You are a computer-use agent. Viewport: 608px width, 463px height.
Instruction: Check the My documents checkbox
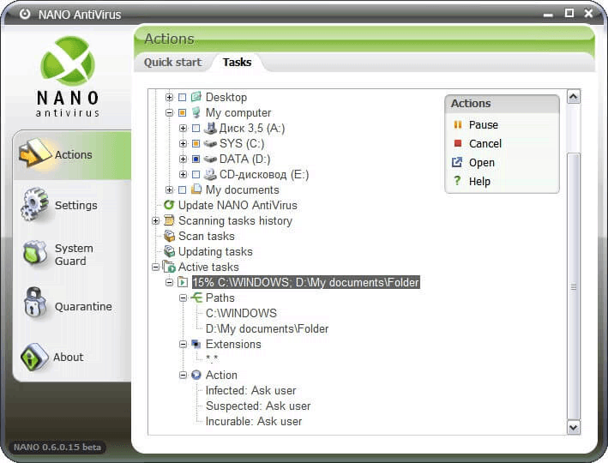coord(183,189)
